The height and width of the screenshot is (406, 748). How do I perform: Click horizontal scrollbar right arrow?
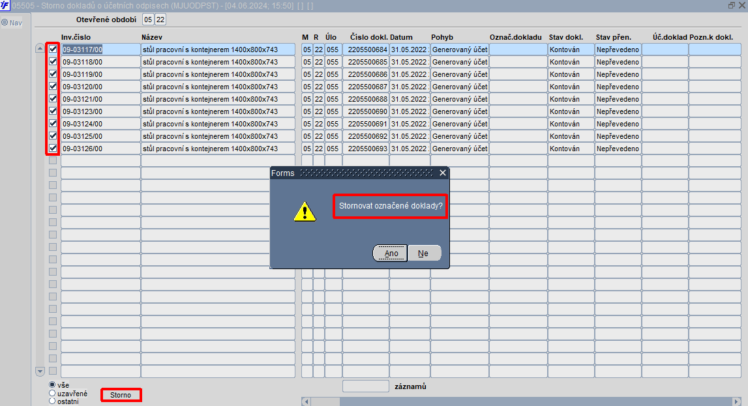click(x=736, y=401)
